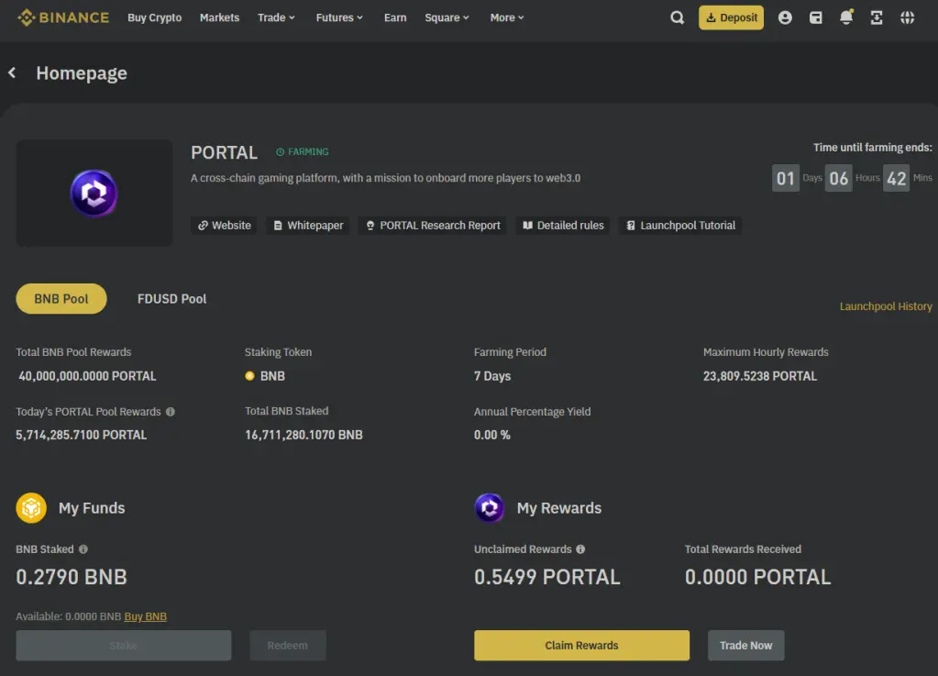Open Earn in the top menu
This screenshot has width=938, height=676.
[395, 18]
